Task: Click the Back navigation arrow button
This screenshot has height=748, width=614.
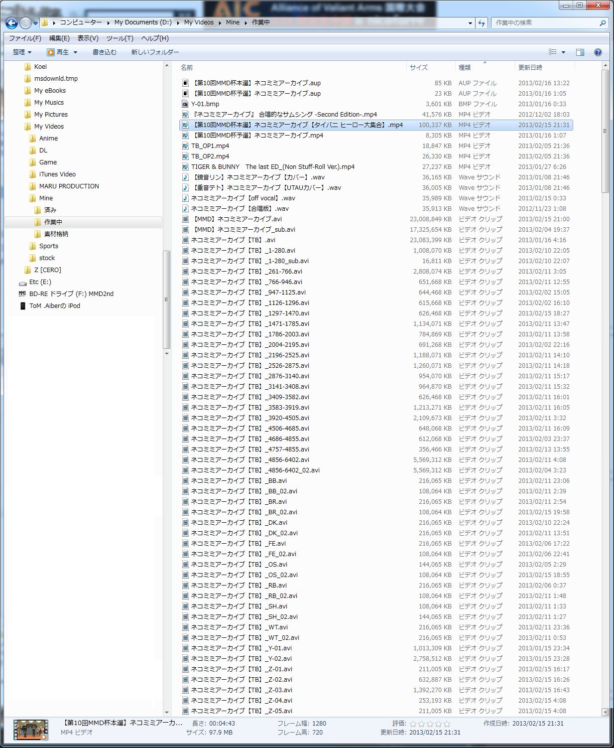Action: 11,22
